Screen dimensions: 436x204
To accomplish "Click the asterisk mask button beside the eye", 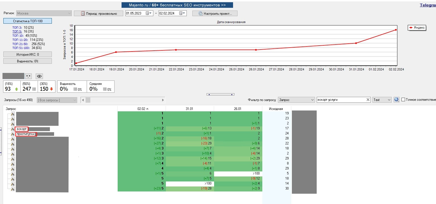I will click(x=28, y=76).
